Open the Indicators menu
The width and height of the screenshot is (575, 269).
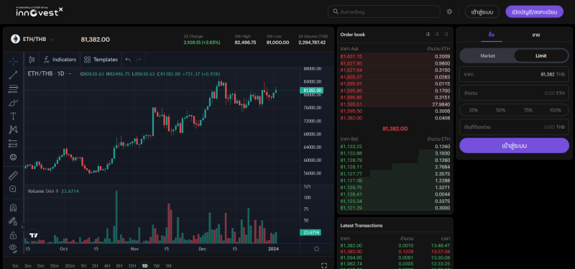coord(60,60)
